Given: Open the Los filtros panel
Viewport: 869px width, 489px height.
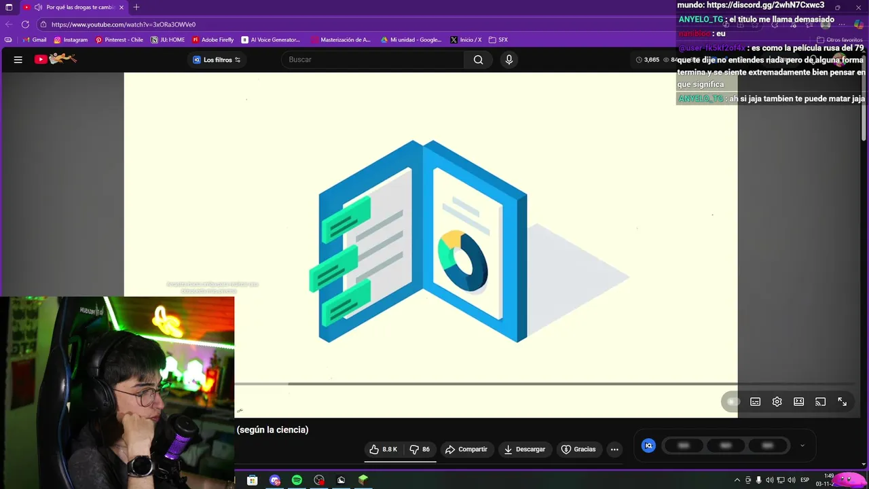Looking at the screenshot, I should pos(217,60).
